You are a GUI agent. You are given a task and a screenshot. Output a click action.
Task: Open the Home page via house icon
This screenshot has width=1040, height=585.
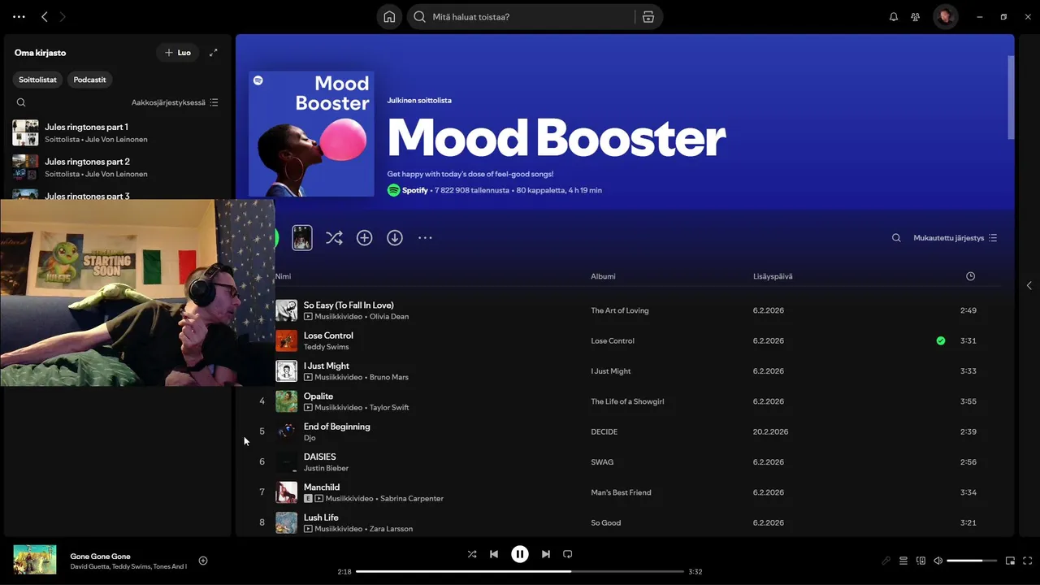[x=389, y=17]
